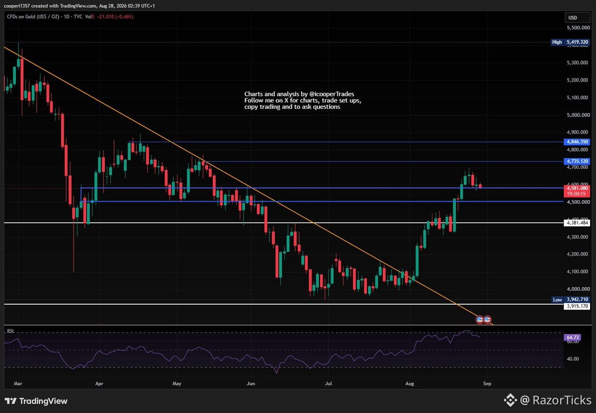The width and height of the screenshot is (596, 413).
Task: Click the Mar label on time axis
Action: tap(18, 383)
